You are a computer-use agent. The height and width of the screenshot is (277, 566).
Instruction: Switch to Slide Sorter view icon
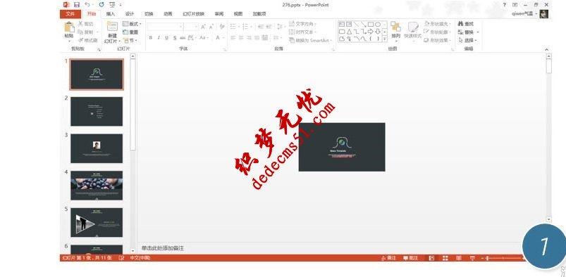tap(445, 258)
